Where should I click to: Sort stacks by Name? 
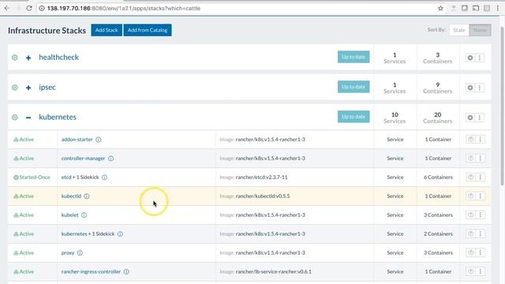[x=480, y=30]
